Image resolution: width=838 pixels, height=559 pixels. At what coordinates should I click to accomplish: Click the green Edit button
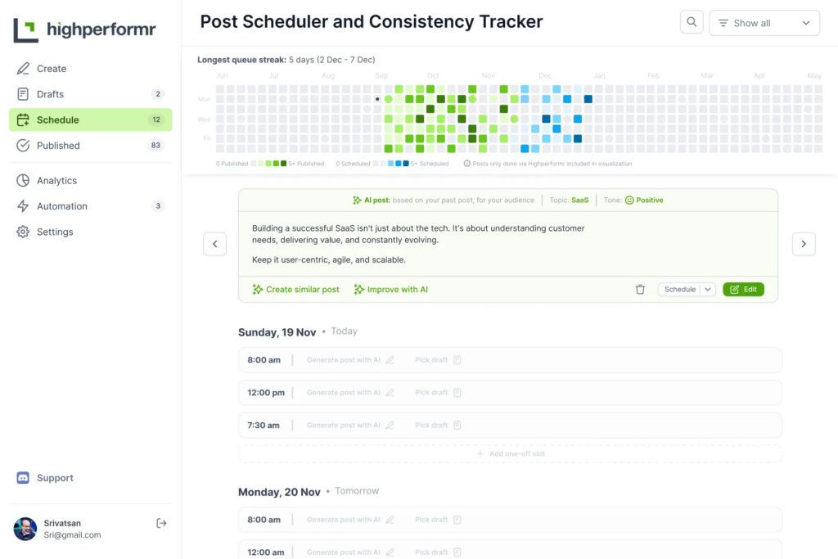(x=743, y=290)
